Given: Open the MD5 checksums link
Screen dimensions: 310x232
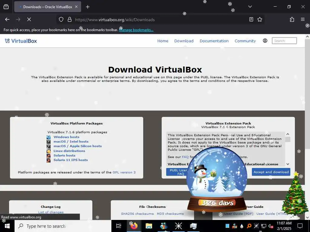Looking at the screenshot, I should click(x=170, y=214).
